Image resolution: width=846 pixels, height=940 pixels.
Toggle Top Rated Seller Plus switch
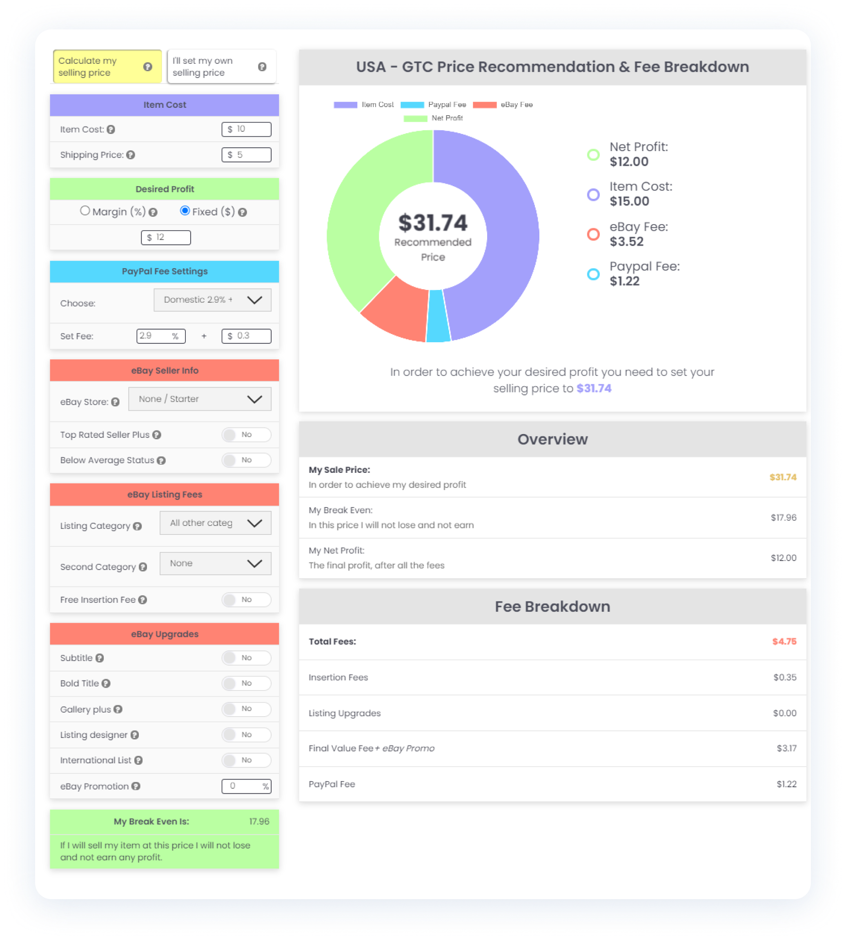pos(246,434)
